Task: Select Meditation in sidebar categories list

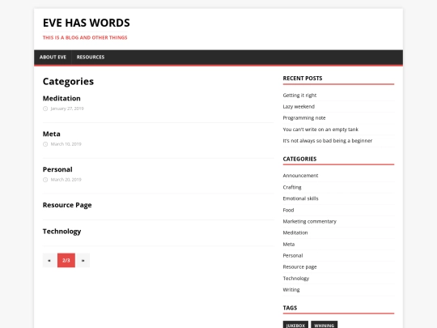Action: tap(295, 233)
